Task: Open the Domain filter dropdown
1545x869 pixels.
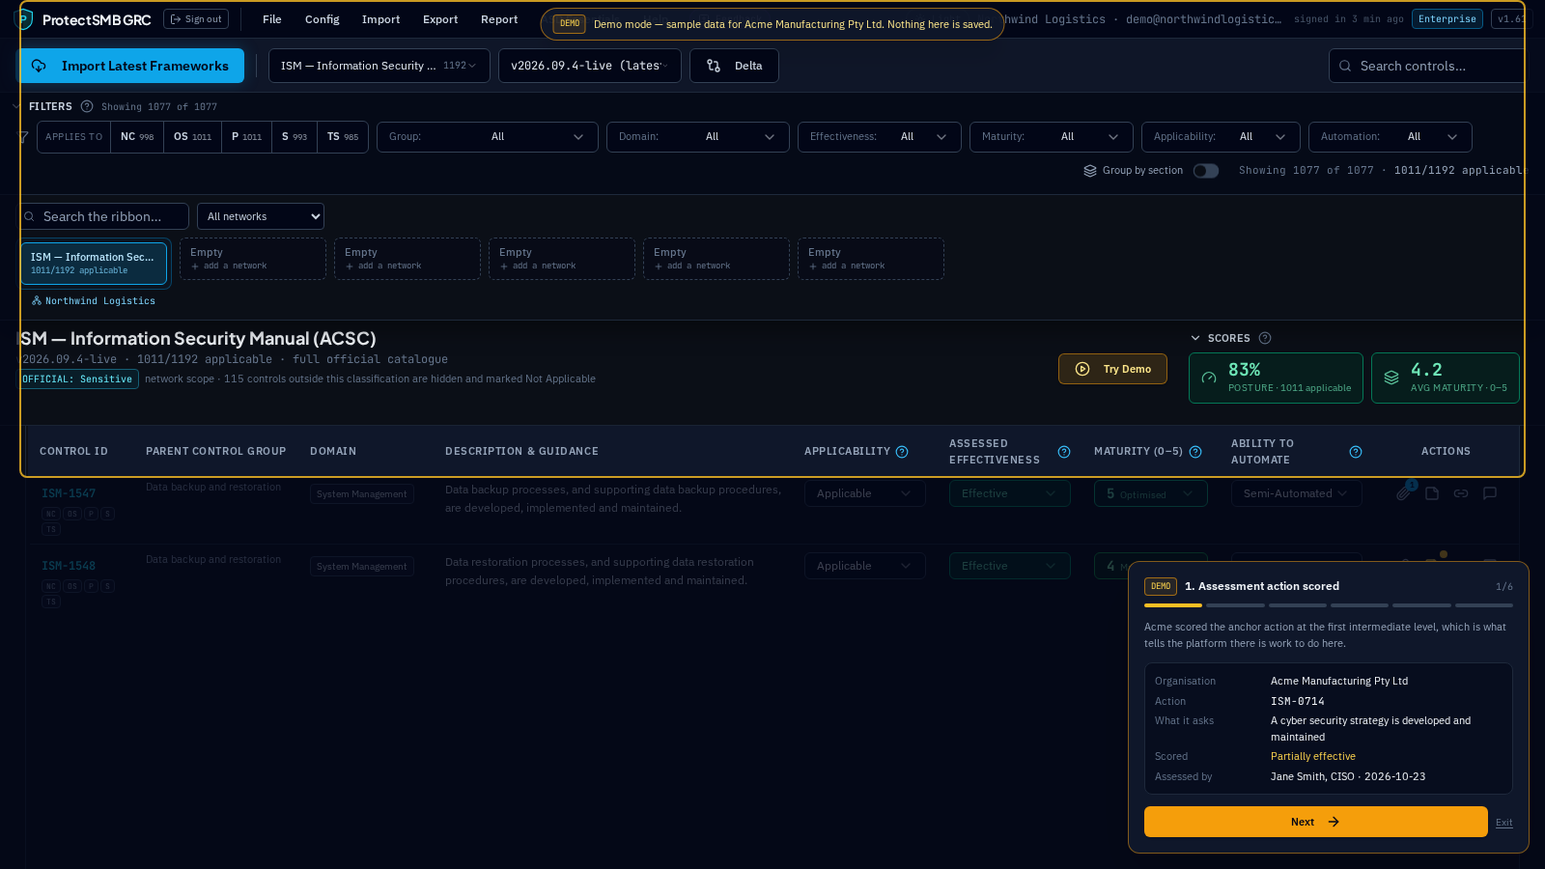Action: [698, 137]
